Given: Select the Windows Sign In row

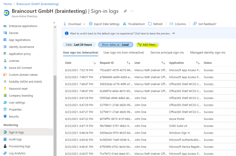Looking at the screenshot, I should coord(149,133).
